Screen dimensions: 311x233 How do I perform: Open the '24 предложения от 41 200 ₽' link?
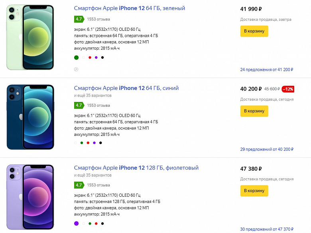(266, 70)
